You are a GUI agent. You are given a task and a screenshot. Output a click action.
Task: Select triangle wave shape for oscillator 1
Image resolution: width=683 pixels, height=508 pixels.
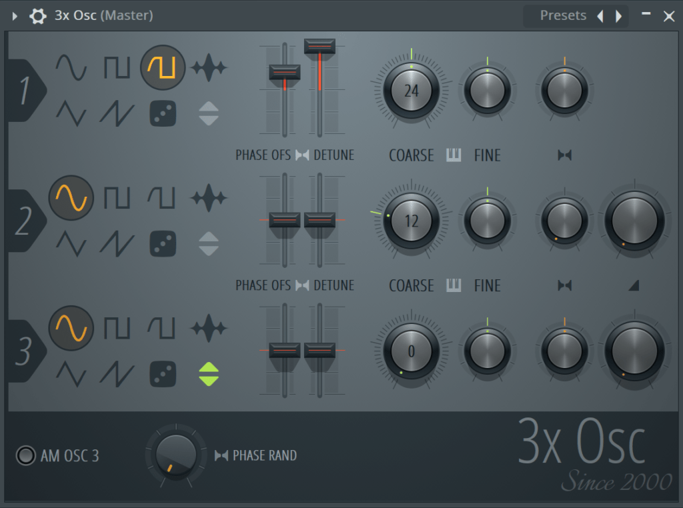click(71, 113)
